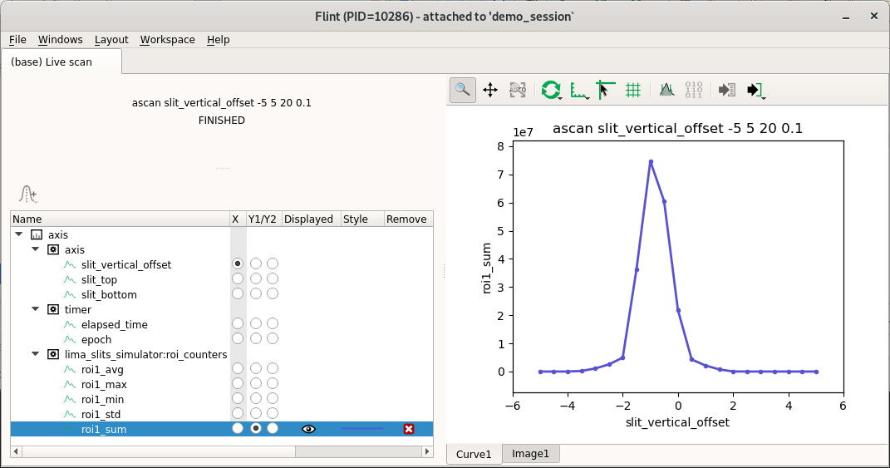The height and width of the screenshot is (468, 890).
Task: Choose elapsed_time Y1 radio button
Action: pyautogui.click(x=256, y=323)
